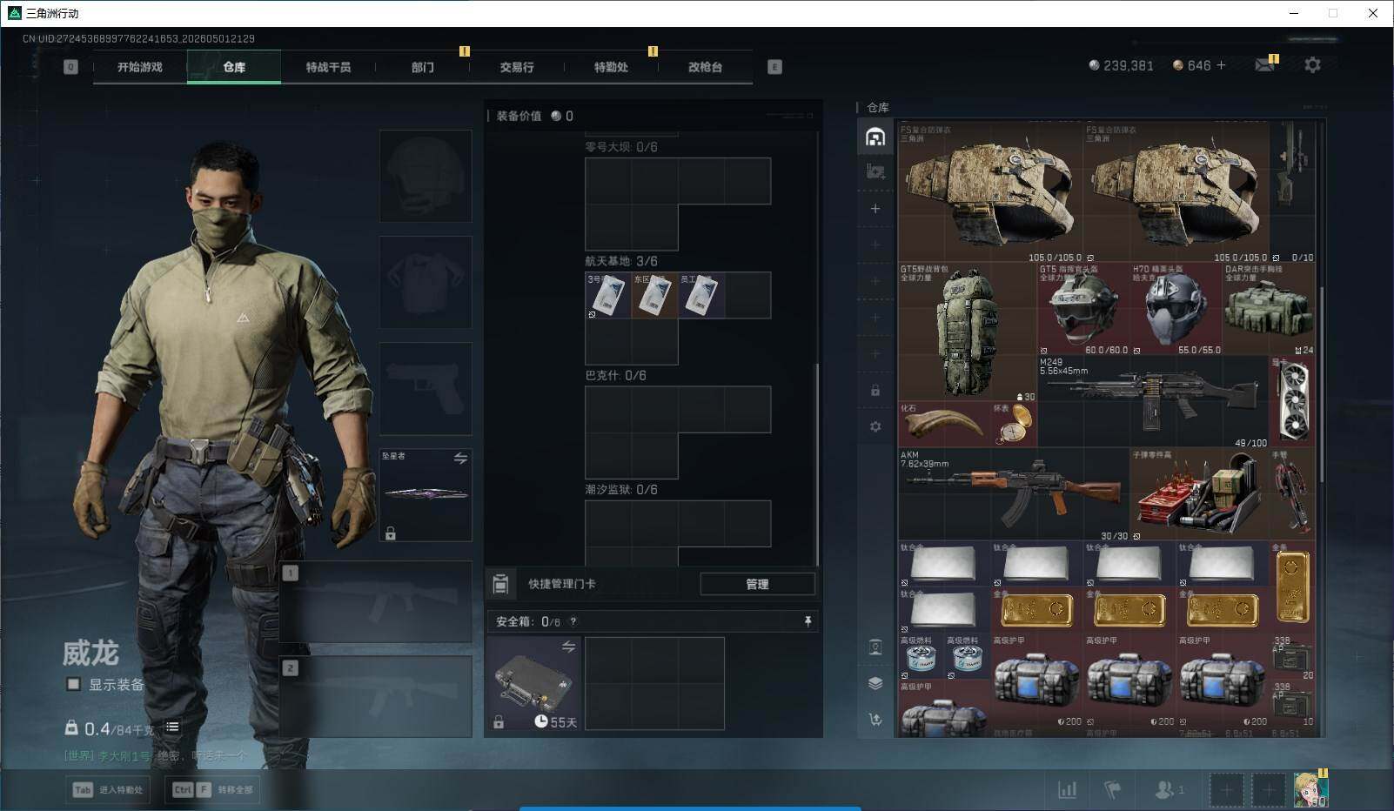Click the plus to add 646 currency
This screenshot has height=811, width=1394.
tap(1221, 65)
